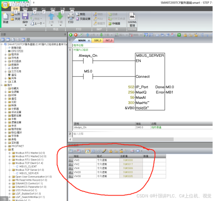
Task: Expand the Symbol Table (符号表) tree node
Action: pyautogui.click(x=5, y=58)
